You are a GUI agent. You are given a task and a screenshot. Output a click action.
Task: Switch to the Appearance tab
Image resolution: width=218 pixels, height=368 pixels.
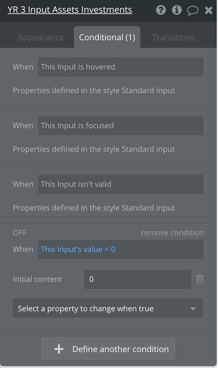pos(41,37)
